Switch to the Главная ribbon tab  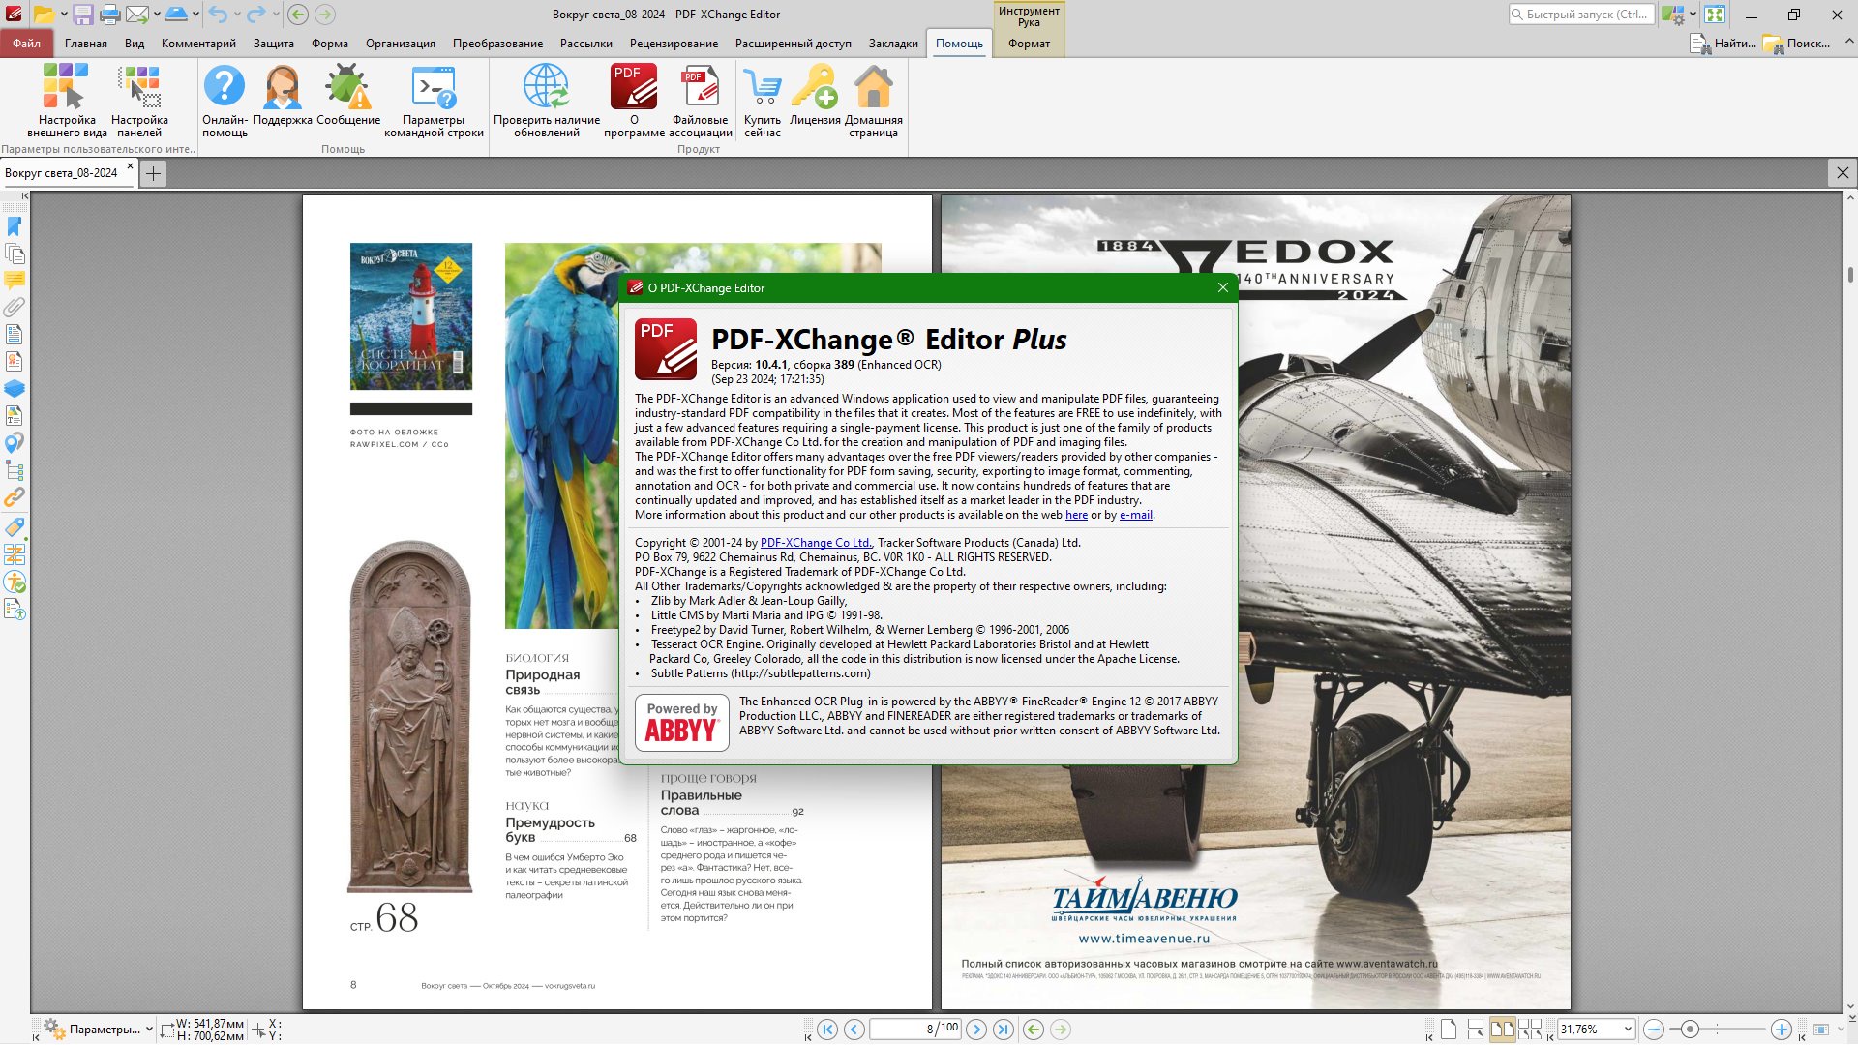tap(86, 44)
